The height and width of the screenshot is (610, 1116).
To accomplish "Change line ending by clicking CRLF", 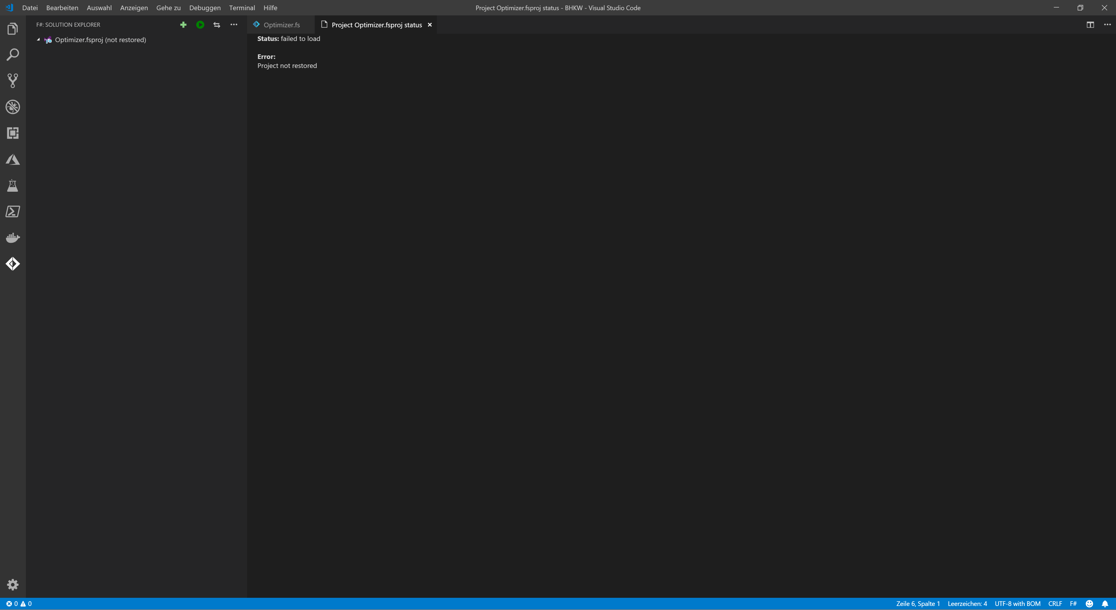I will 1055,603.
